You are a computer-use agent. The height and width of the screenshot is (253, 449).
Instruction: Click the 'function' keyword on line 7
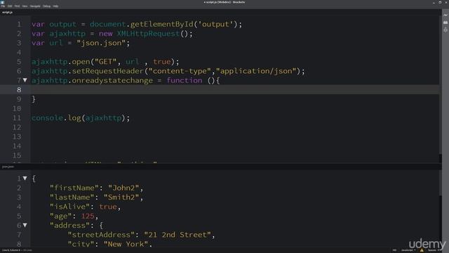click(x=185, y=80)
